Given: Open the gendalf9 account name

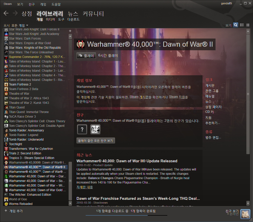Looking at the screenshot, I should 226,3.
